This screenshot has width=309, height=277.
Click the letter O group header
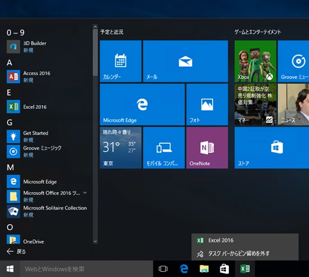(10, 227)
